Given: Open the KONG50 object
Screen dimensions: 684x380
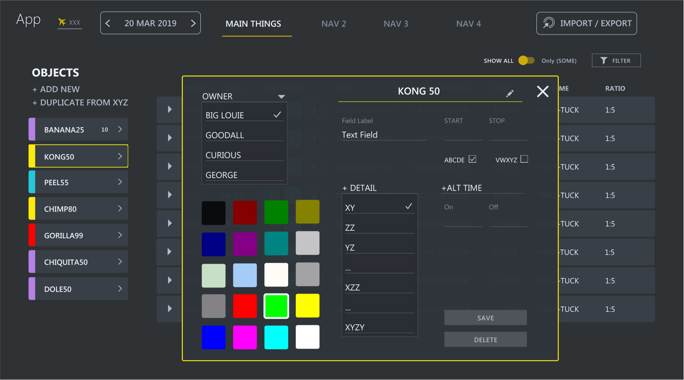Looking at the screenshot, I should pos(78,156).
